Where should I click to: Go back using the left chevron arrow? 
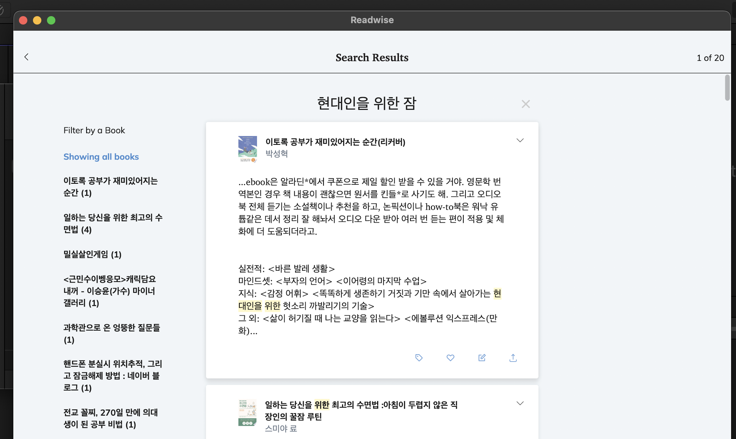click(x=26, y=57)
